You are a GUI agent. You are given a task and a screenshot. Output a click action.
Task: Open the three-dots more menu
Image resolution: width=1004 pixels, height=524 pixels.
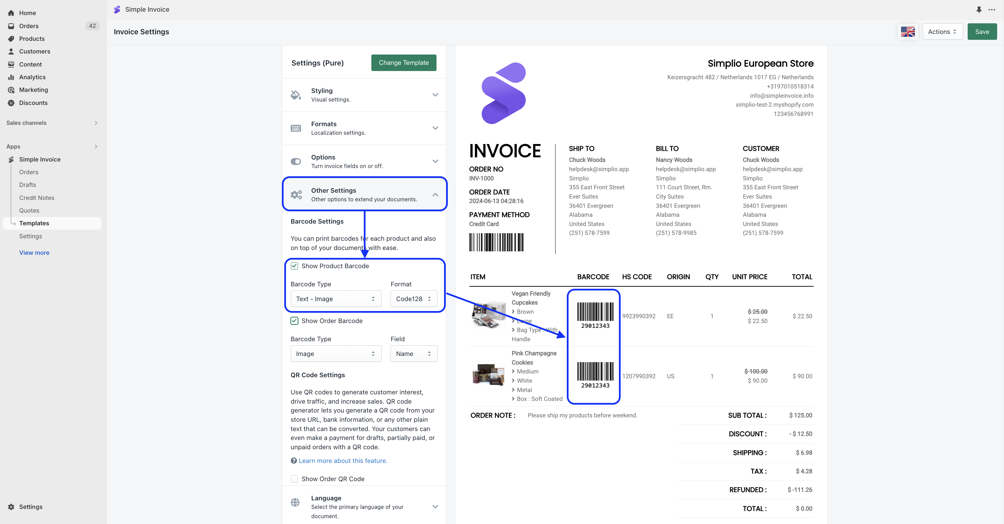click(992, 9)
